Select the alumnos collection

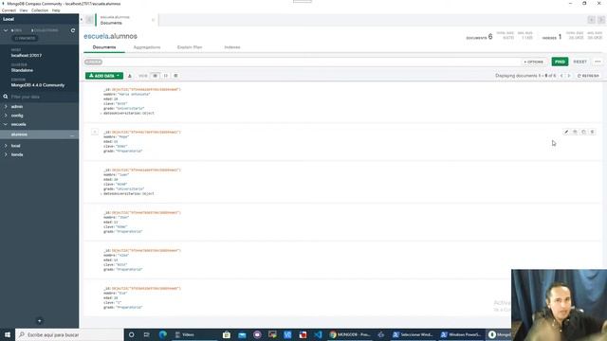coord(19,135)
